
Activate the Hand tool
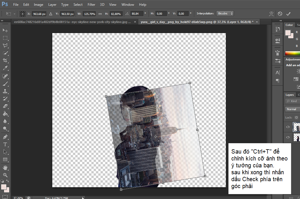(x=5, y=167)
